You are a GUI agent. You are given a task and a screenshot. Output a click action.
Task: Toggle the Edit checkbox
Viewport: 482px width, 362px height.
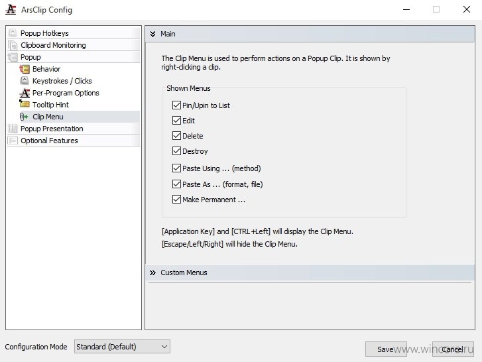click(176, 120)
